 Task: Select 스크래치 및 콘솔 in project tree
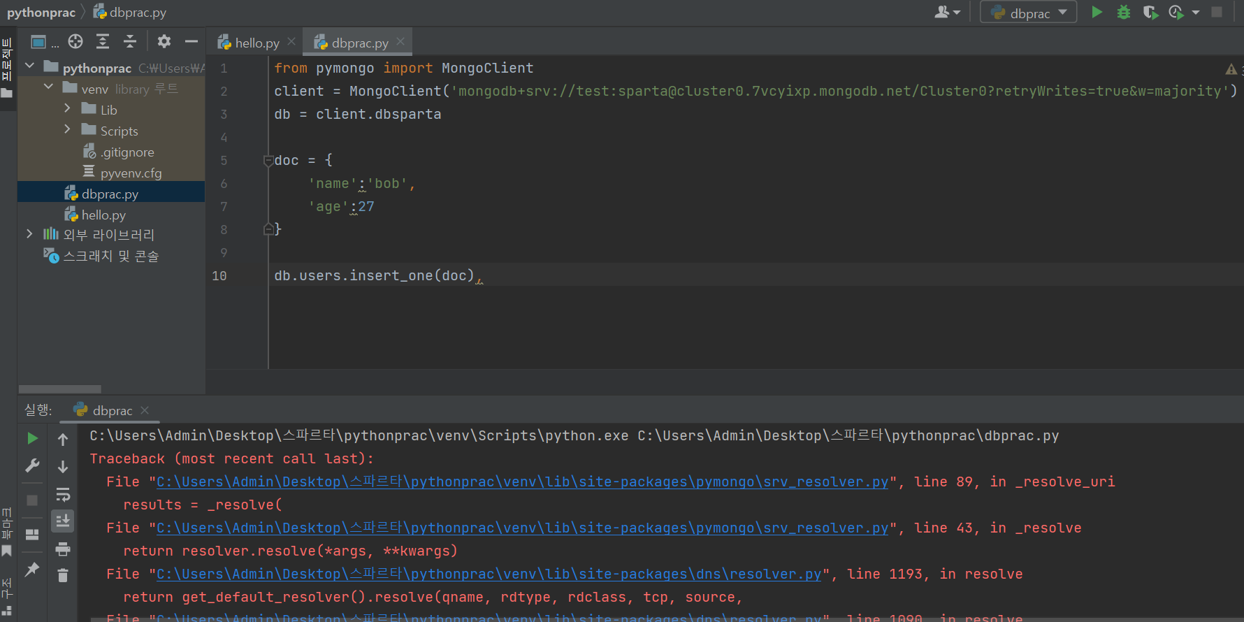pyautogui.click(x=111, y=256)
